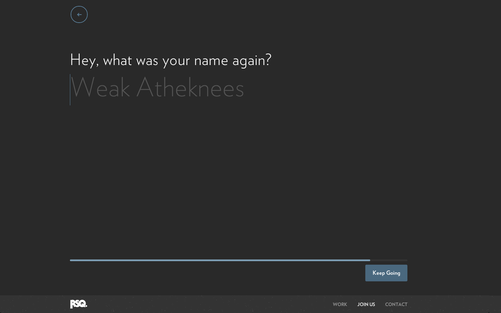Select JOIN US in footer navigation

[x=366, y=304]
